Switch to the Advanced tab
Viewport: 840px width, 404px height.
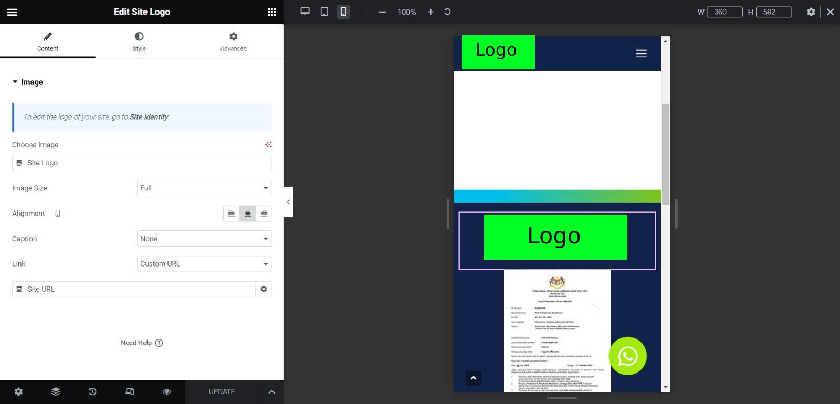click(x=233, y=41)
